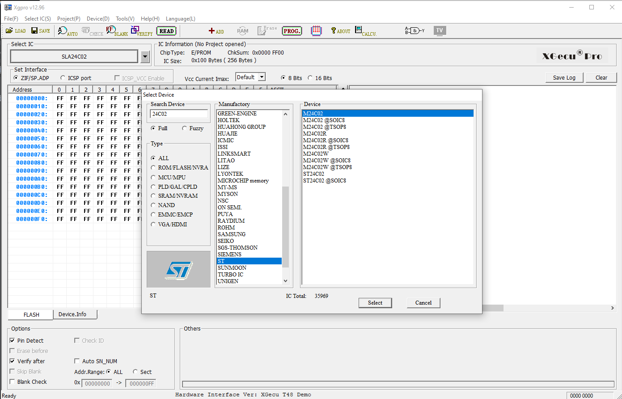Open the Help(H) menu

pos(150,19)
